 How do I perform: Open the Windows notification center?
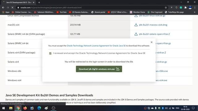click(x=193, y=108)
